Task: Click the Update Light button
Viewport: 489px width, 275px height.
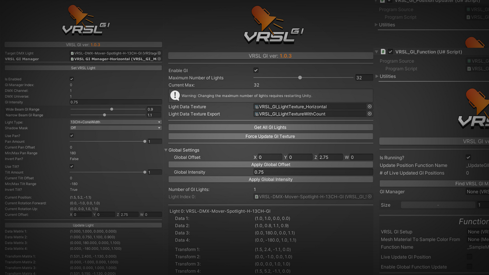Action: point(83,225)
